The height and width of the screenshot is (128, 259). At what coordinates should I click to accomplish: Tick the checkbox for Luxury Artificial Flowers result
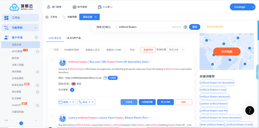(52, 116)
